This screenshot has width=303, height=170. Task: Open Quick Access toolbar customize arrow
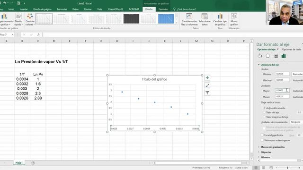(24, 3)
